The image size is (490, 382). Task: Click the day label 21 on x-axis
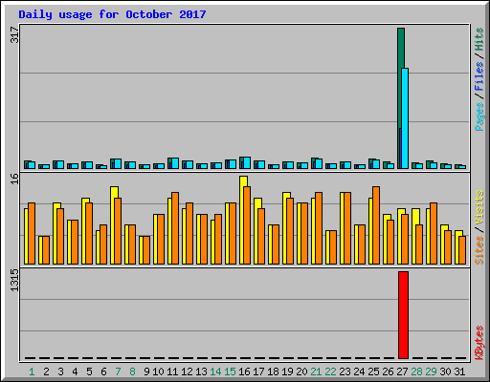(x=316, y=371)
